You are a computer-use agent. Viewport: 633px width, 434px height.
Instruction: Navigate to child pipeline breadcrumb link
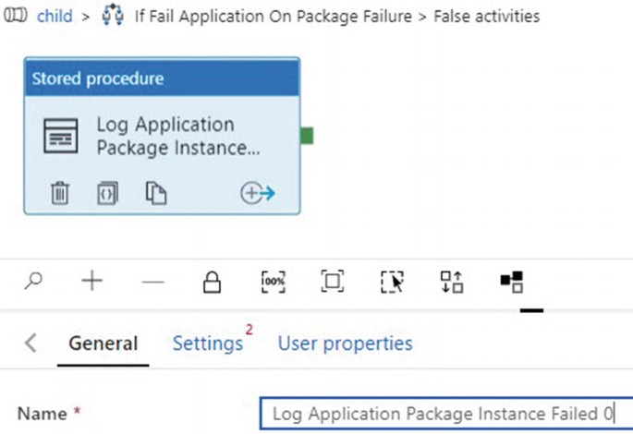pyautogui.click(x=55, y=17)
